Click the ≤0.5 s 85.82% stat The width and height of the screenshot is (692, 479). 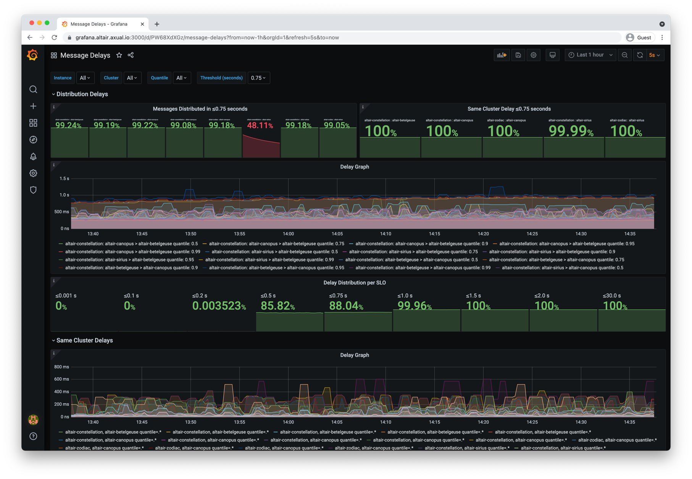(x=290, y=311)
